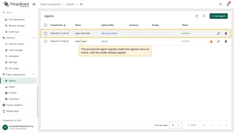Click the Go to search field
Image resolution: width=234 pixels, height=132 pixels.
[19, 13]
